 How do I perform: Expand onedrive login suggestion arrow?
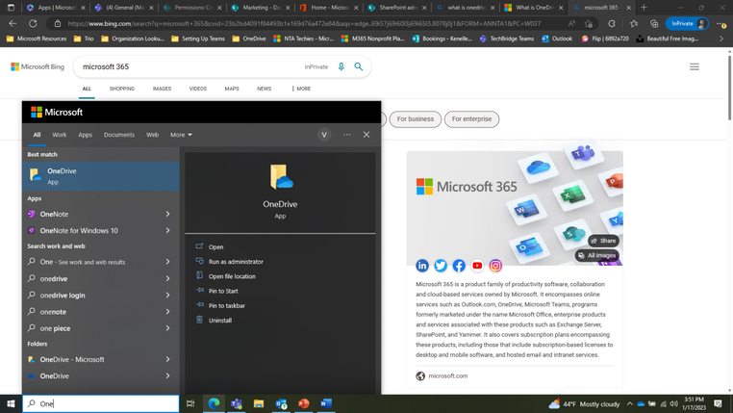pos(167,296)
